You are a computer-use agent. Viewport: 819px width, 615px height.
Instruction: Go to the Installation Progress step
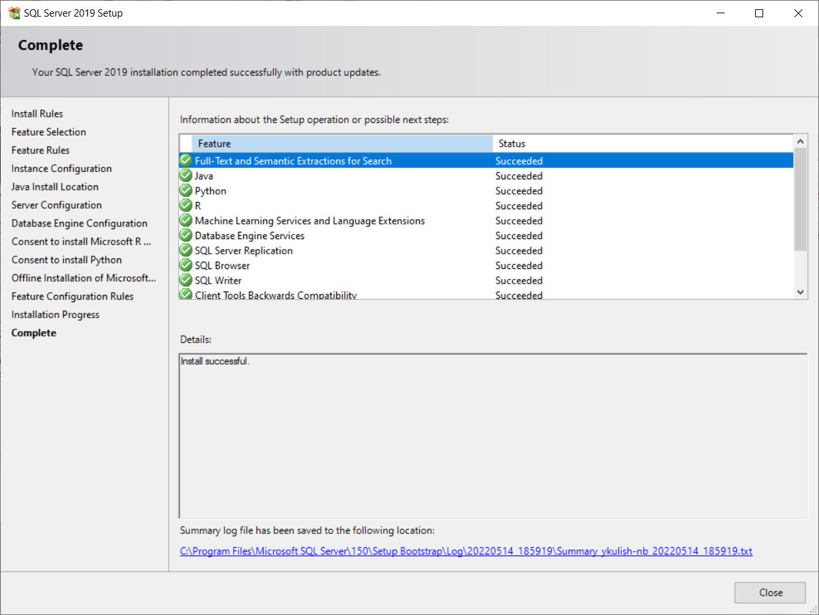tap(55, 315)
